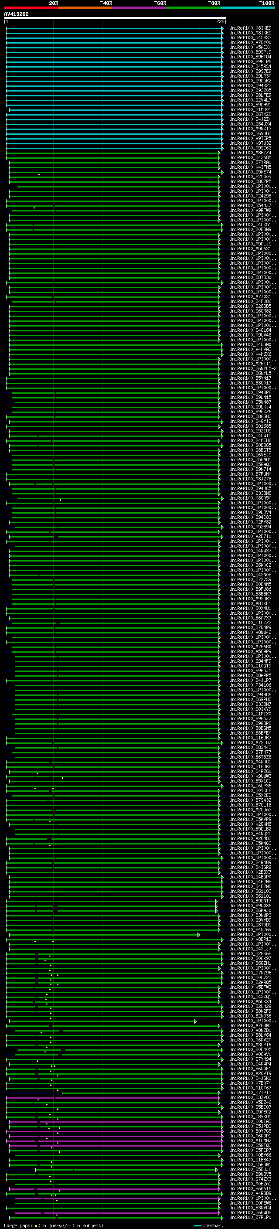Screen dimensions: 279x1229
Task: Click the orange ~40% identity legend segment
Action: (85, 8)
